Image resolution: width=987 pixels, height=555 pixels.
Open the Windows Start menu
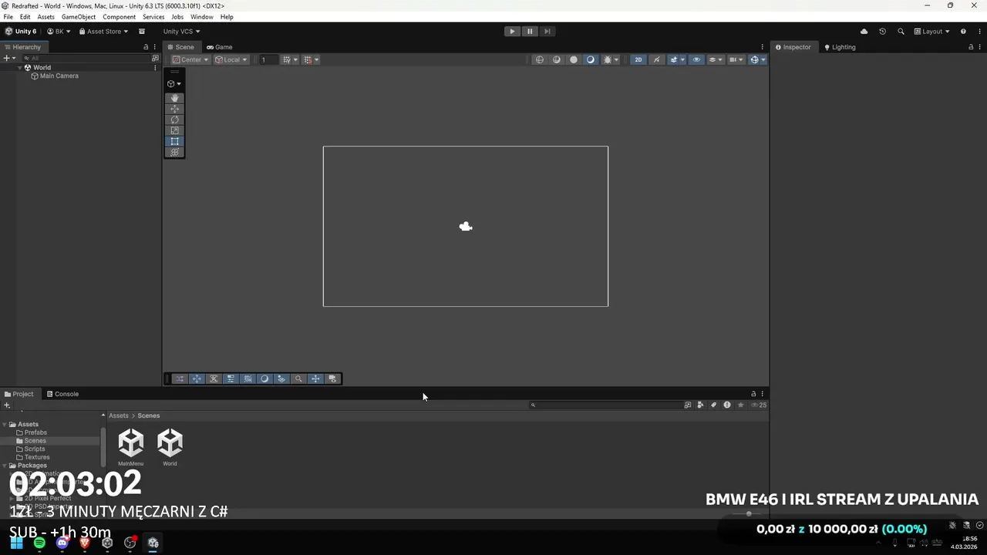tap(16, 543)
